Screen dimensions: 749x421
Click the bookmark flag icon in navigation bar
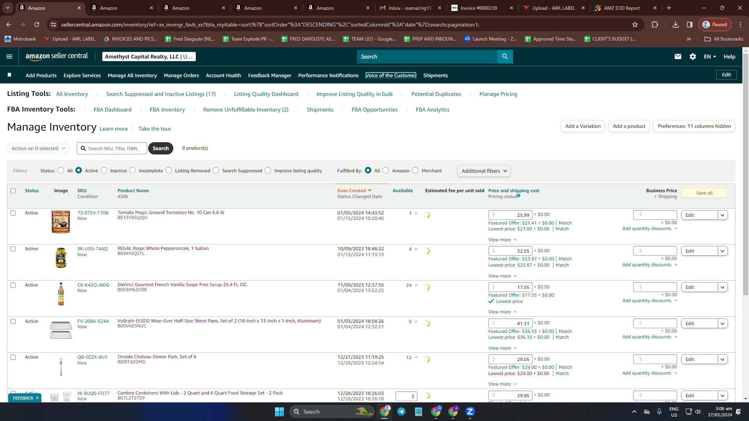pos(9,75)
